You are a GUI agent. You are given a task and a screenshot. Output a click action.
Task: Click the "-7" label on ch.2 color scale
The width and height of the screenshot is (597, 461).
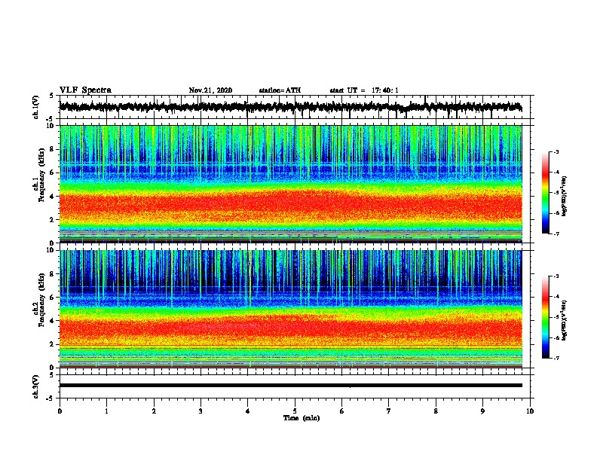coord(556,358)
